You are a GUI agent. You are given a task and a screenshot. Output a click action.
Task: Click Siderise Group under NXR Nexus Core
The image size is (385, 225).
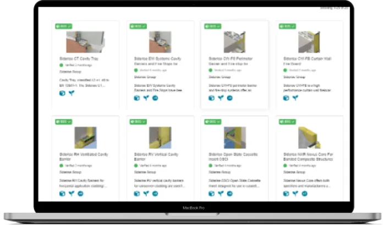(294, 172)
